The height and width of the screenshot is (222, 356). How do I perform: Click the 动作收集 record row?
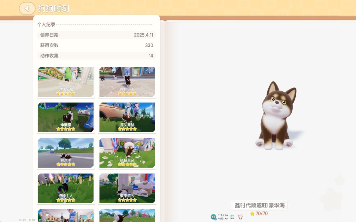coord(97,56)
